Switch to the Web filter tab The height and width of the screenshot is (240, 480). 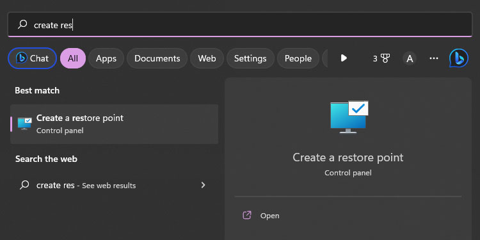[x=207, y=58]
